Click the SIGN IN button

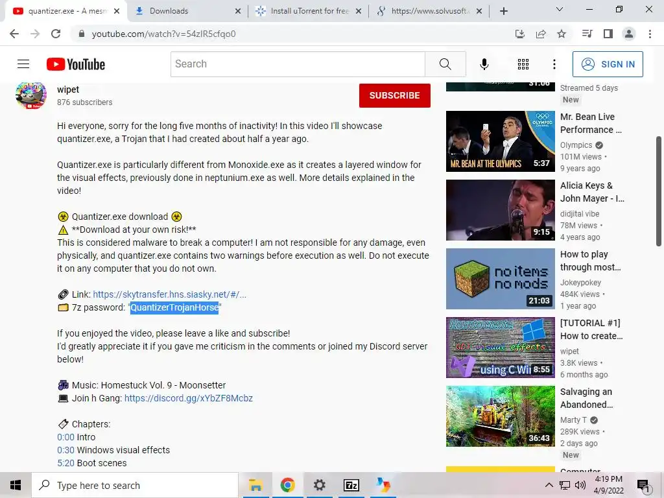[608, 64]
